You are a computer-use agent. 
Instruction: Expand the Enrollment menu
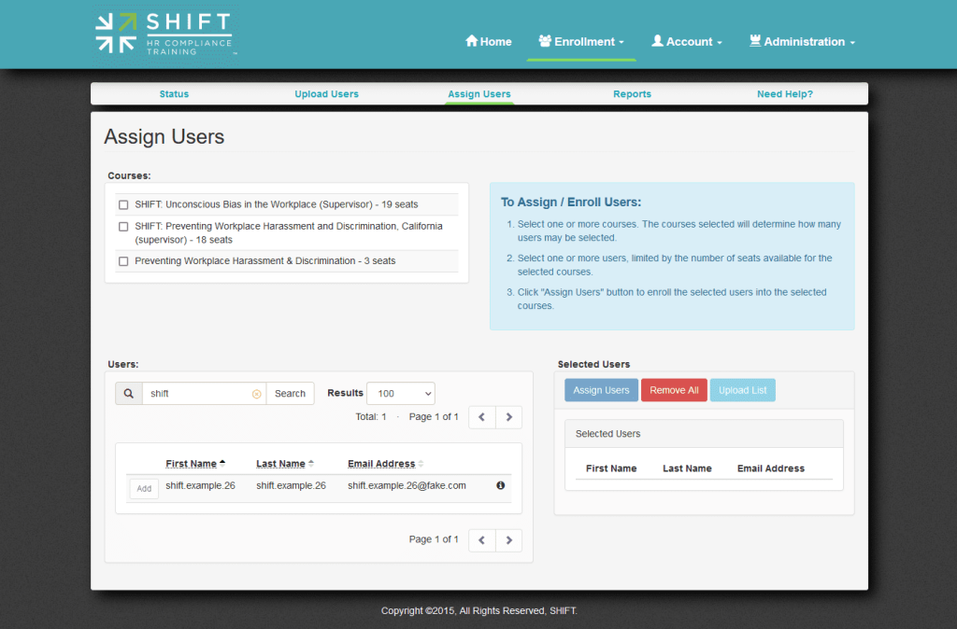[x=581, y=42]
